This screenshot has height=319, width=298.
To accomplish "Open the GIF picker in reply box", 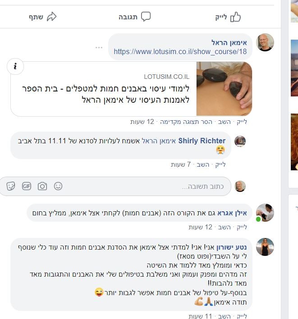I will pos(27,186).
